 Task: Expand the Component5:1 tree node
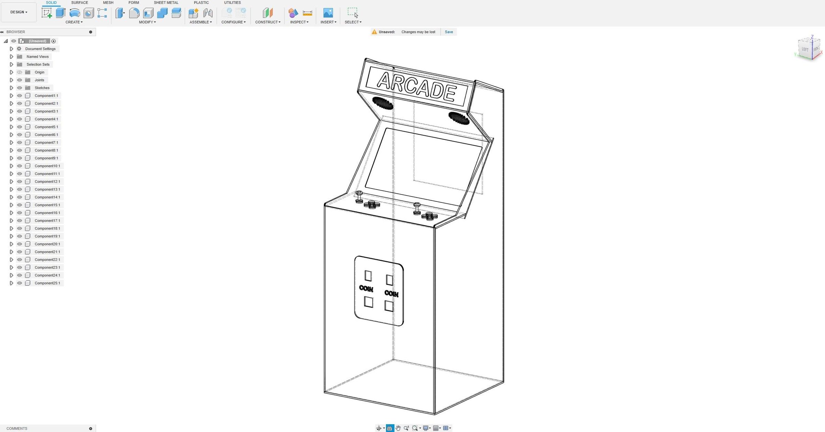coord(11,127)
